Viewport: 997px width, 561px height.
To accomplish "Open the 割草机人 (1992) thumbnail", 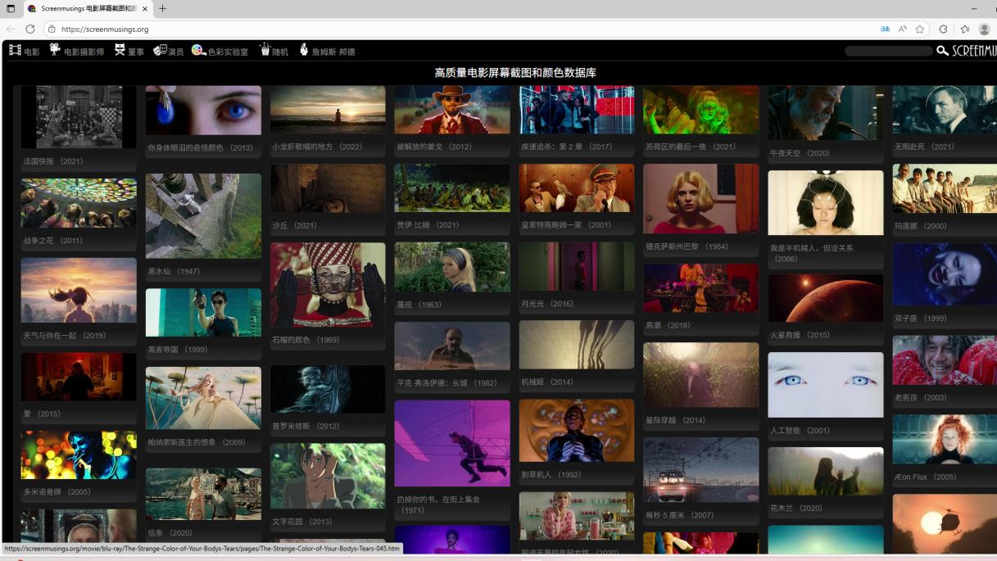I will [x=577, y=431].
